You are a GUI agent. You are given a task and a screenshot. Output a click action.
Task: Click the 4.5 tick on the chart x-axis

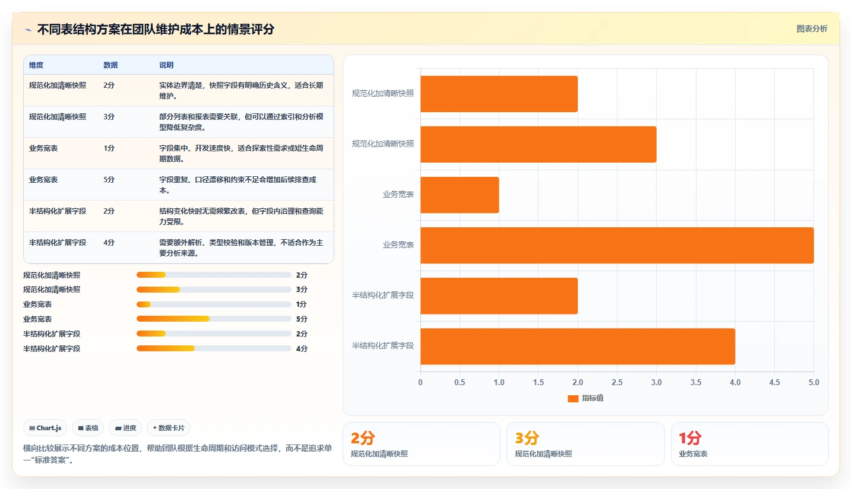click(x=774, y=383)
